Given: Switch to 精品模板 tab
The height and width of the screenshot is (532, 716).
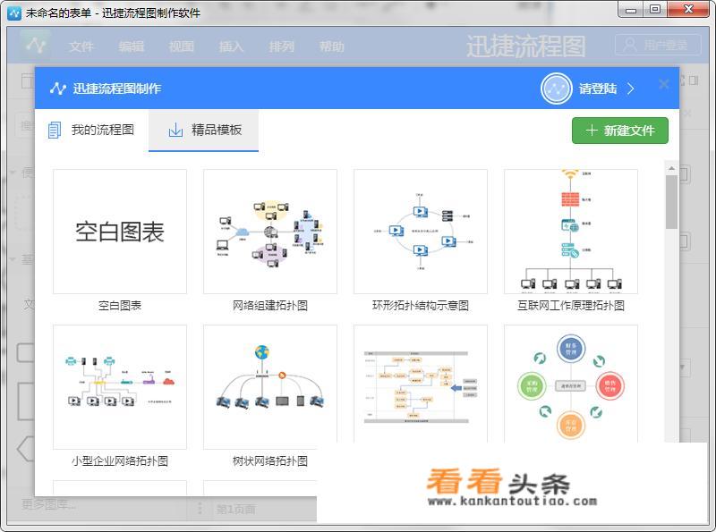Looking at the screenshot, I should tap(204, 130).
